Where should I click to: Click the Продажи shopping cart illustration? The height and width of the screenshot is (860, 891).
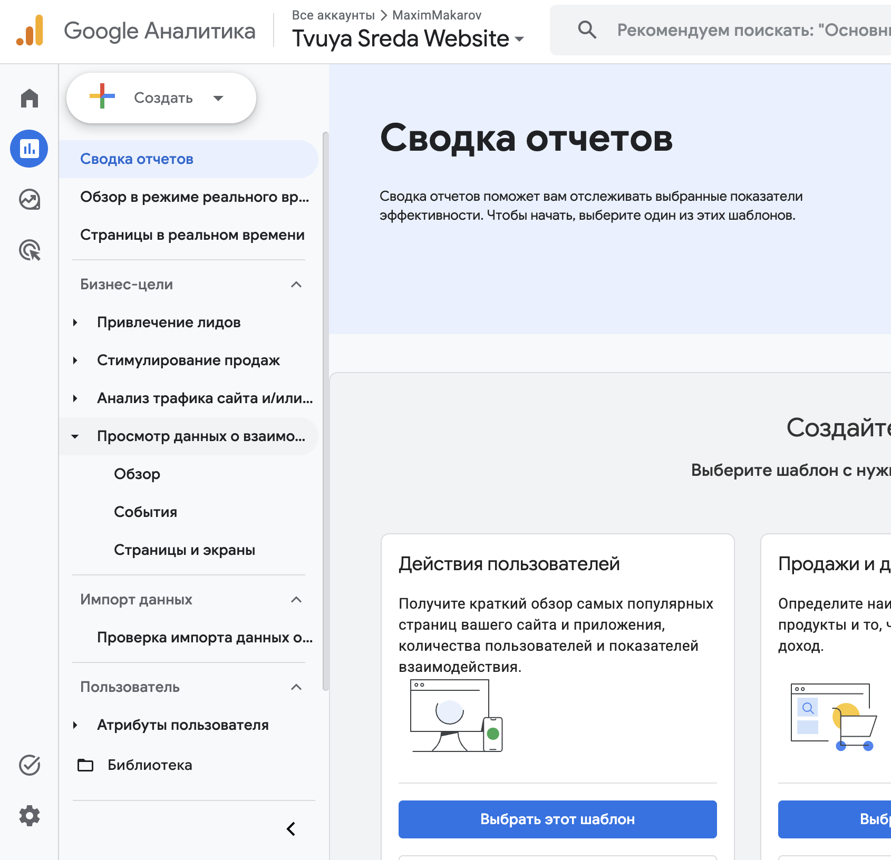[834, 717]
